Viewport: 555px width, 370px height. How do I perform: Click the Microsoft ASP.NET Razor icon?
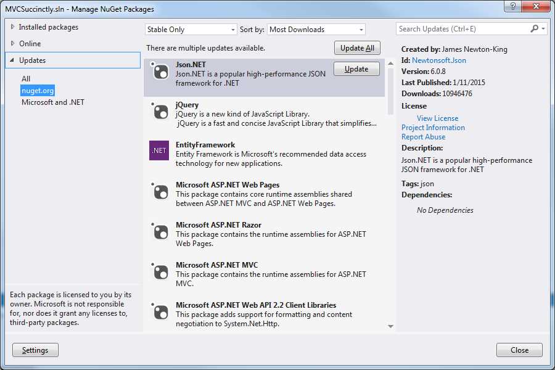[x=159, y=231]
